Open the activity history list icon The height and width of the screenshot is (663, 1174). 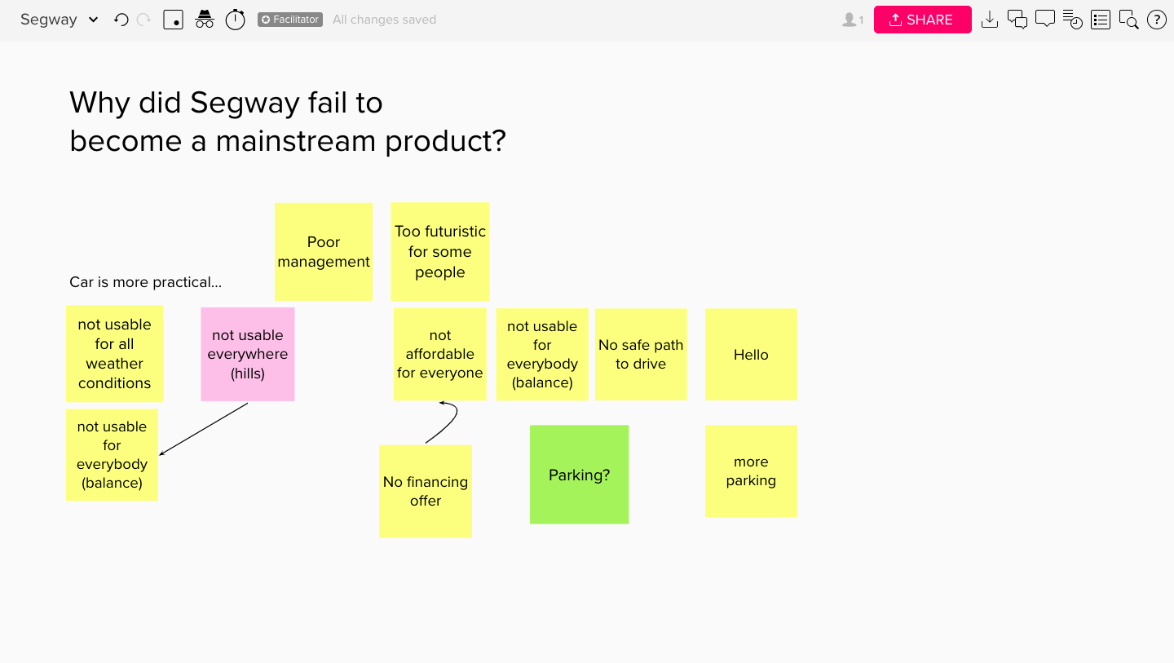pos(1073,20)
